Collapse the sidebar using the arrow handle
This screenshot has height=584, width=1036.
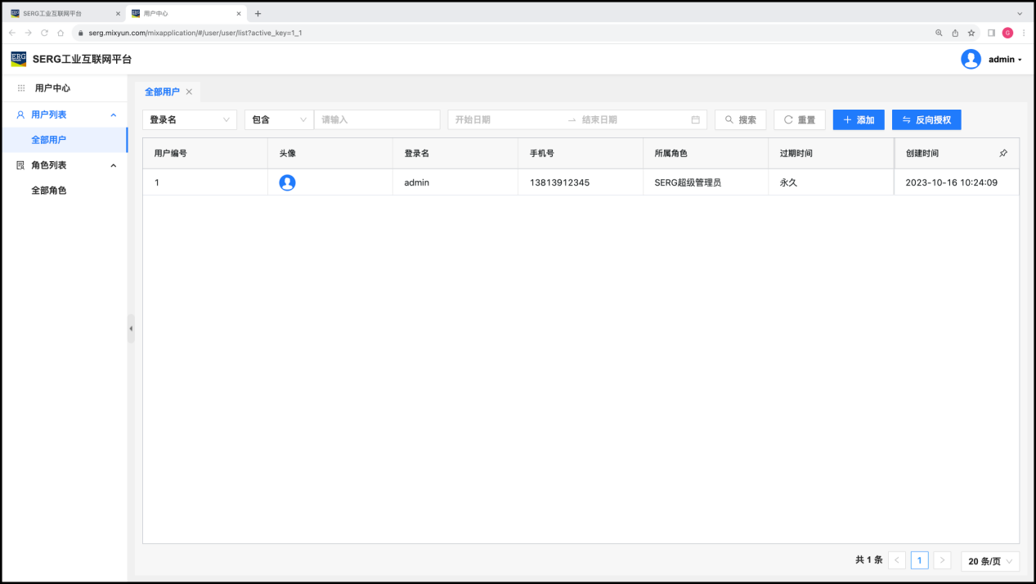coord(131,328)
